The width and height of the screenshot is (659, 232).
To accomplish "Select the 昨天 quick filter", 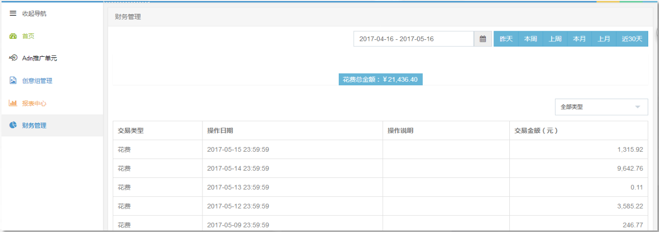I will (x=506, y=39).
